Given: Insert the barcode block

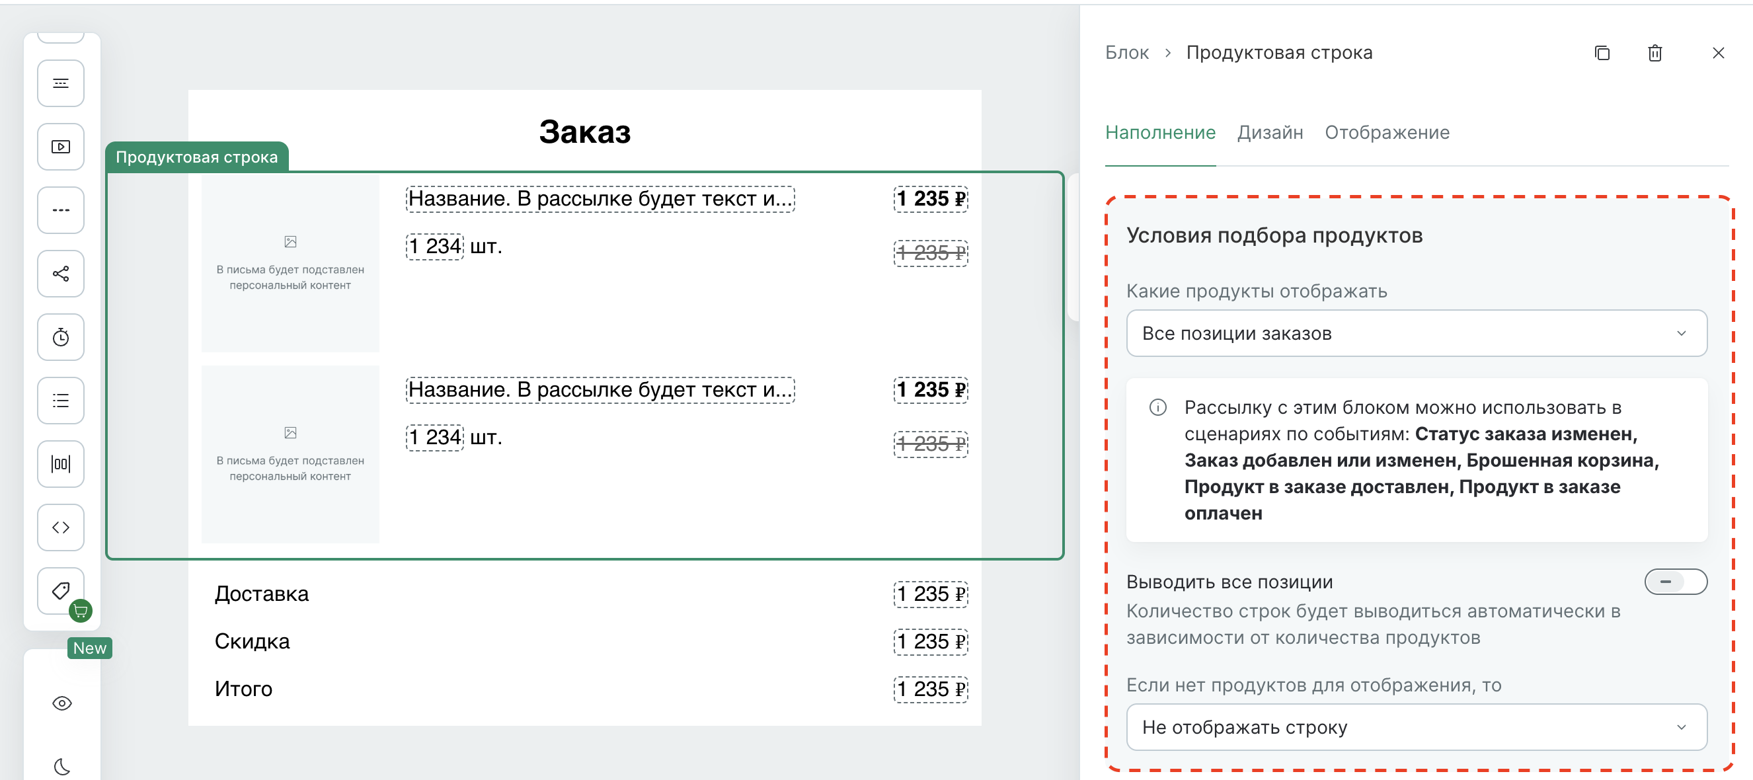Looking at the screenshot, I should click(61, 464).
